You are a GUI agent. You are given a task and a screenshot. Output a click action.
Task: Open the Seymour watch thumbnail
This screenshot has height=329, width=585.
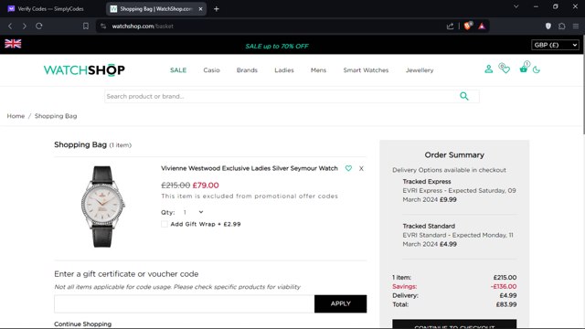coord(102,207)
